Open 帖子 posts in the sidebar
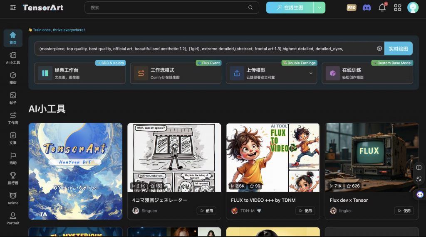This screenshot has width=426, height=237. point(13,98)
